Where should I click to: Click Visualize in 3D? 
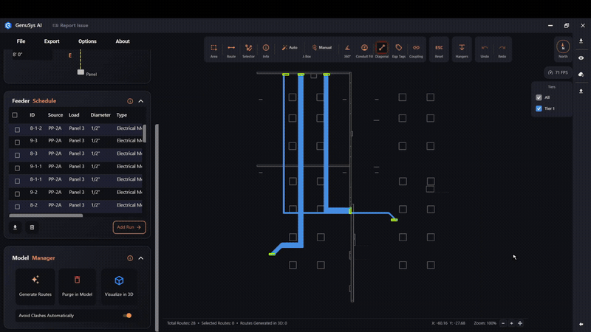point(119,286)
